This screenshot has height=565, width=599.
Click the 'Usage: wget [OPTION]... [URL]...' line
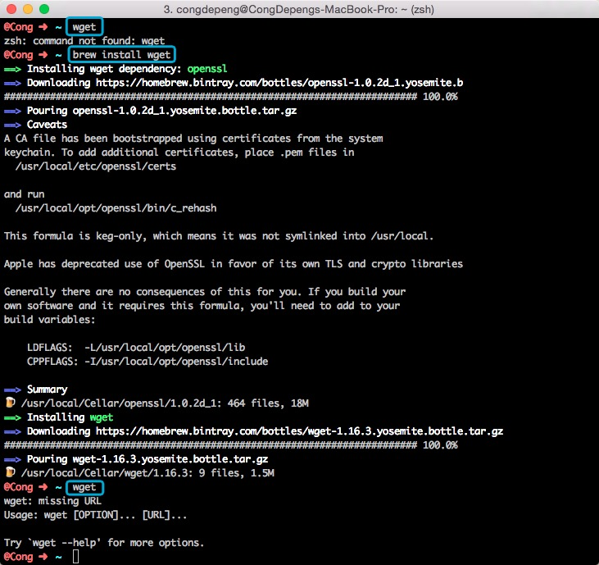pyautogui.click(x=96, y=515)
